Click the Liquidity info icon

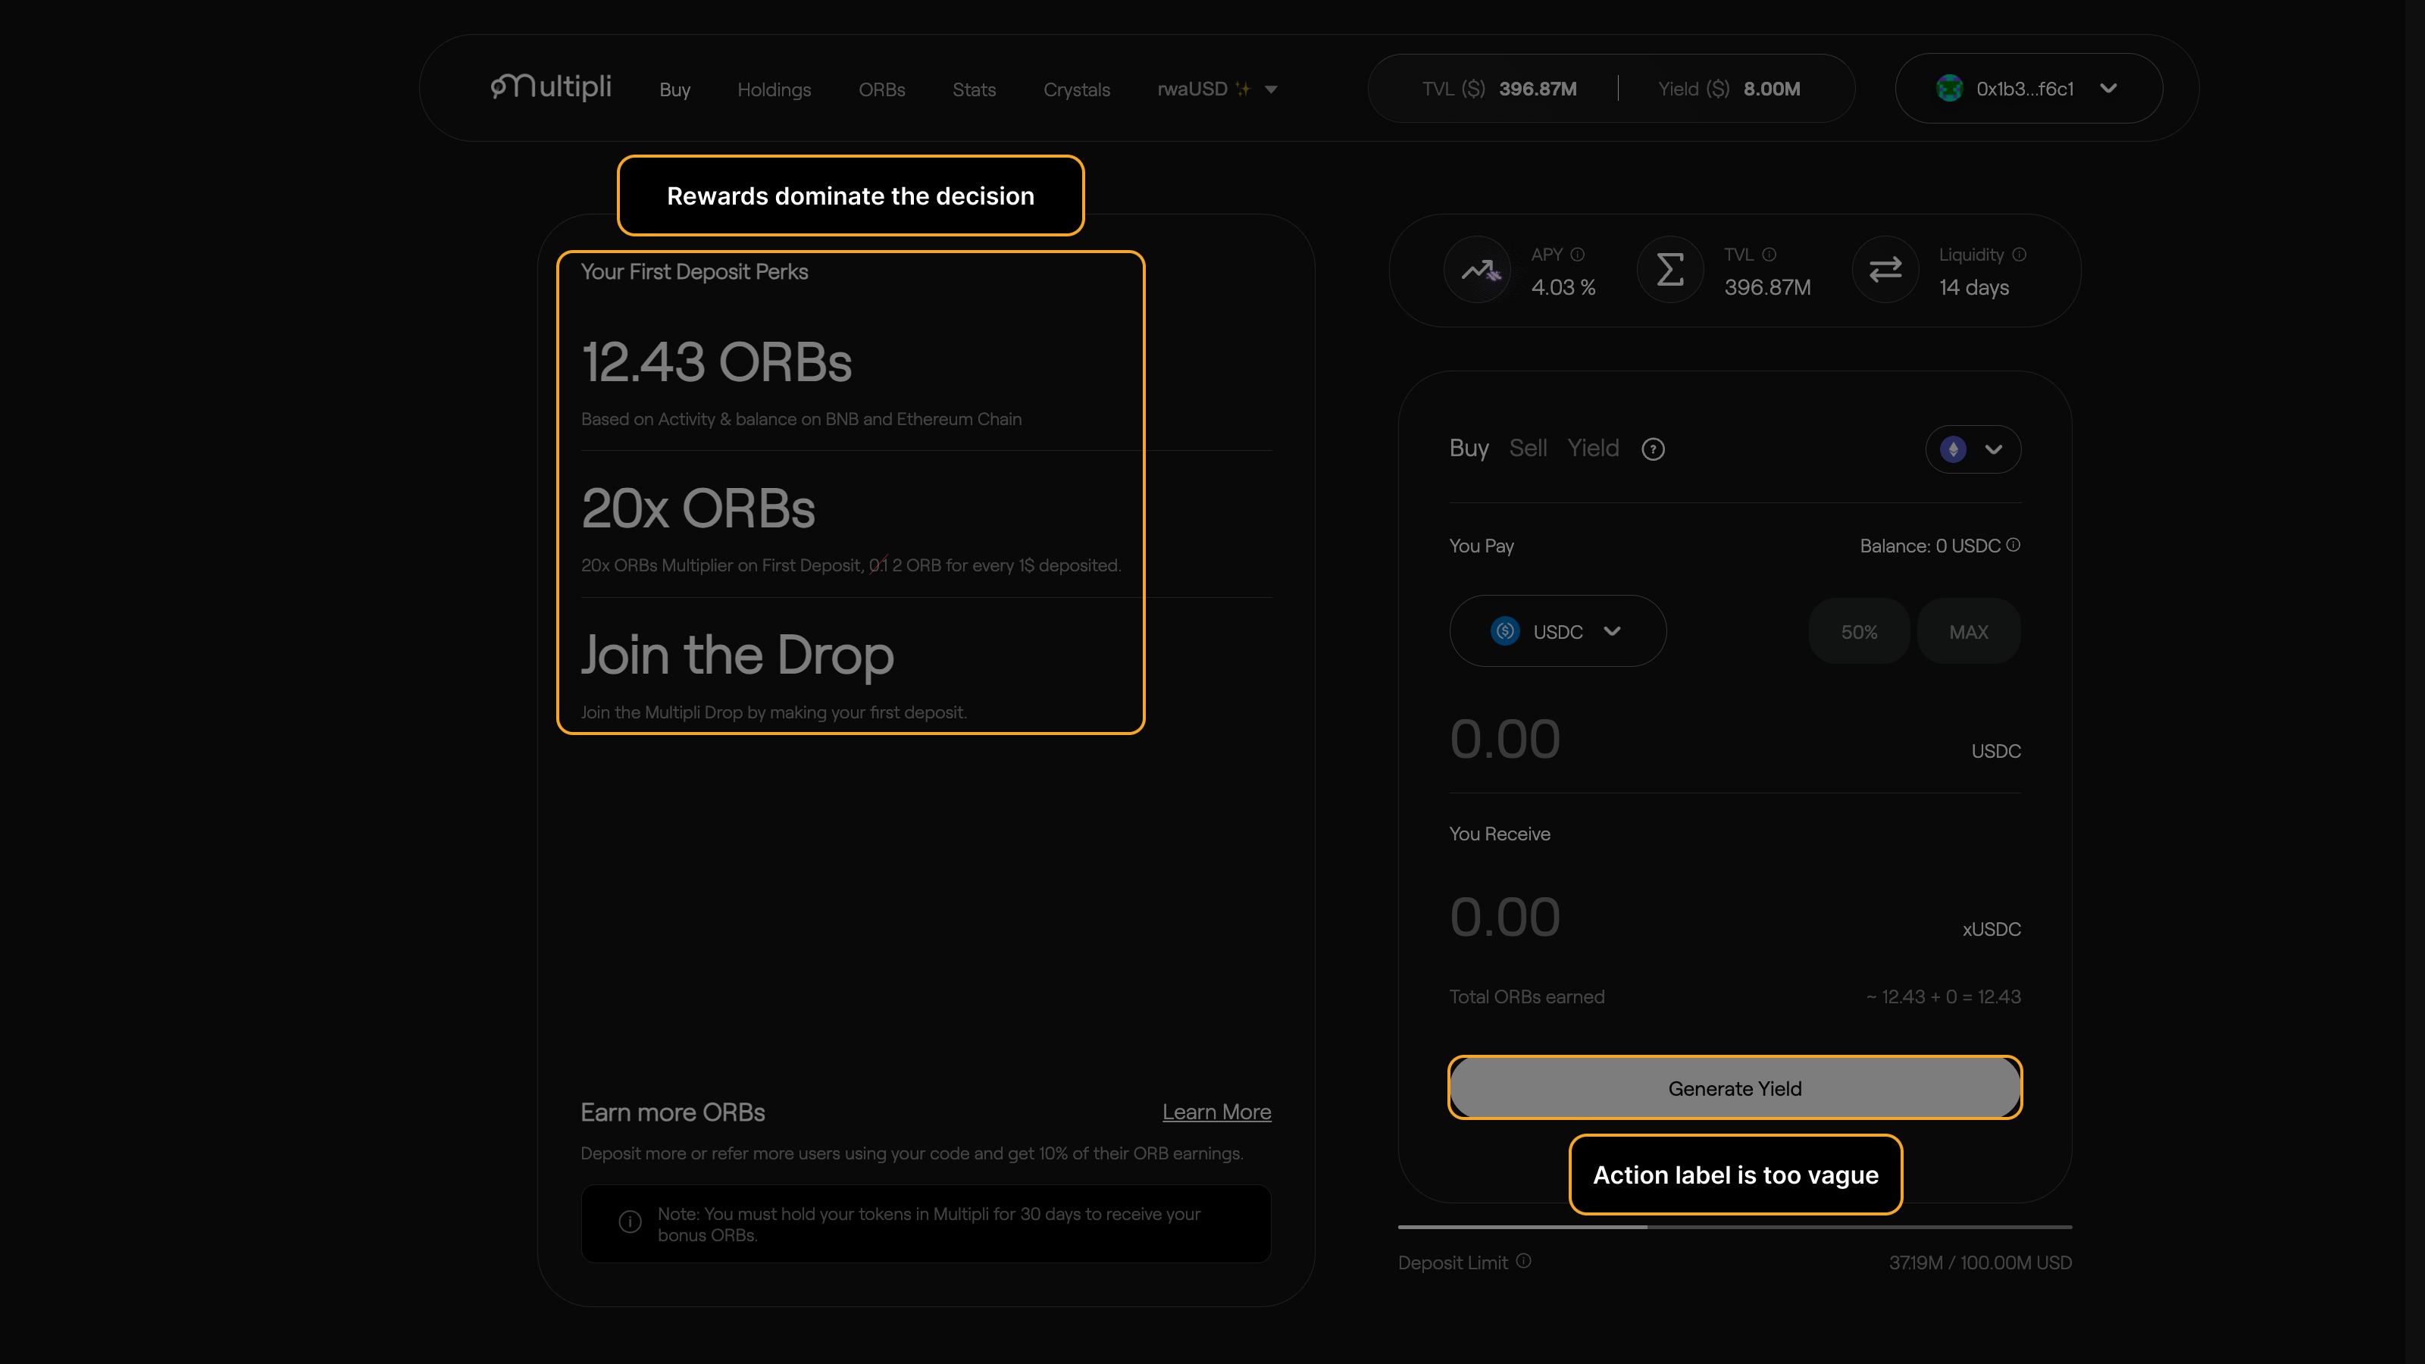2020,254
